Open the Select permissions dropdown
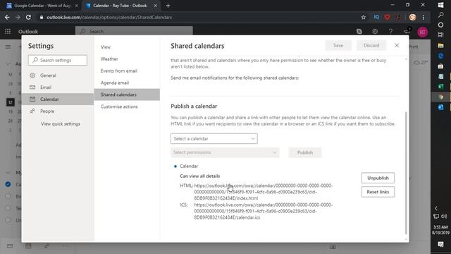Viewport: 451px width, 254px height. click(225, 152)
